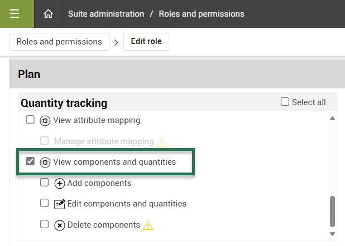Click the plus icon for Add components
345x246 pixels.
60,183
